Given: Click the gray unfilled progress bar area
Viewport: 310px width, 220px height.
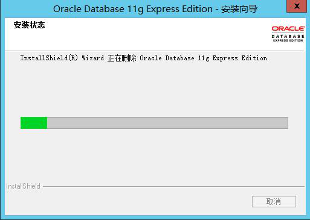Looking at the screenshot, I should click(x=167, y=123).
